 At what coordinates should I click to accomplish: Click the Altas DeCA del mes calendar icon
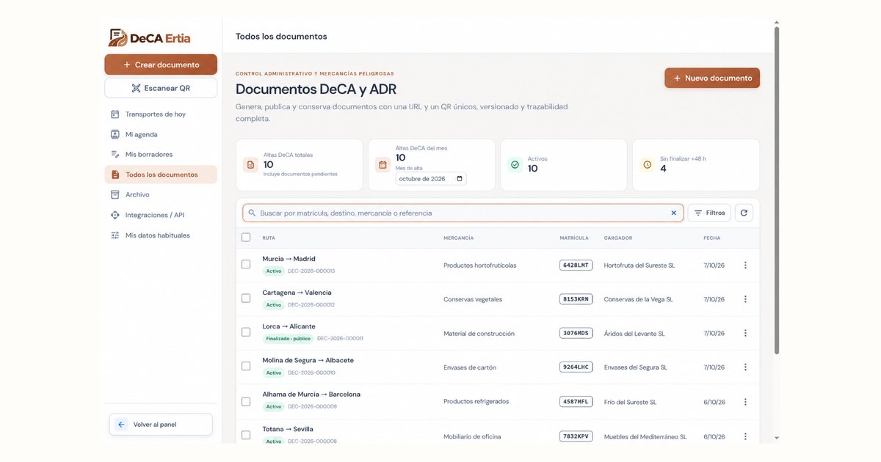(x=383, y=165)
